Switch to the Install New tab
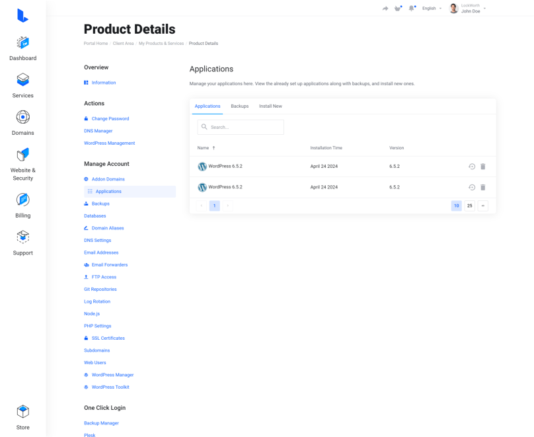The height and width of the screenshot is (437, 534). click(x=270, y=106)
